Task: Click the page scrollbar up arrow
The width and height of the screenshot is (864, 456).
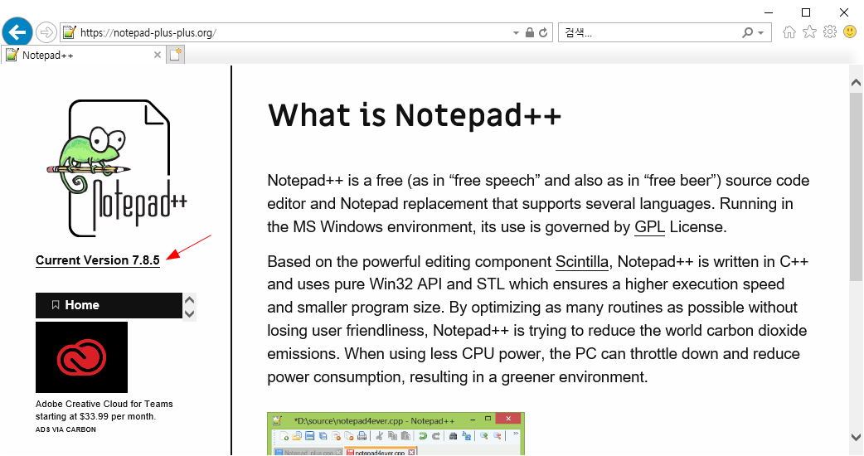Action: tap(856, 83)
